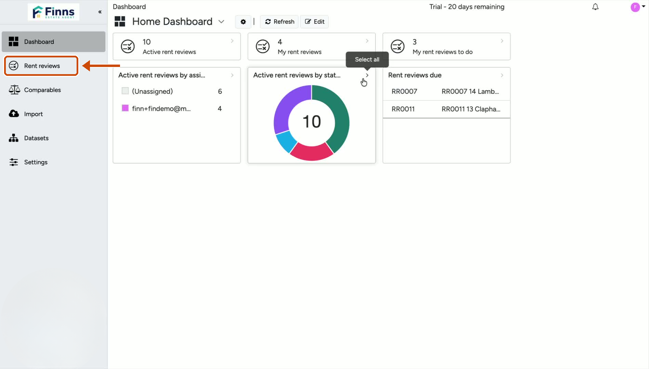Image resolution: width=649 pixels, height=369 pixels.
Task: Click the Finns Estate Agent logo
Action: pyautogui.click(x=53, y=12)
